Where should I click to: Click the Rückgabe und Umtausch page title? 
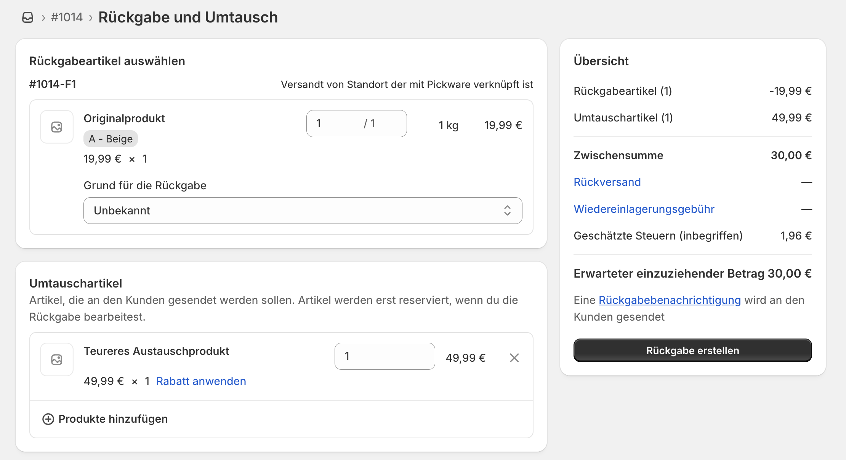tap(188, 18)
